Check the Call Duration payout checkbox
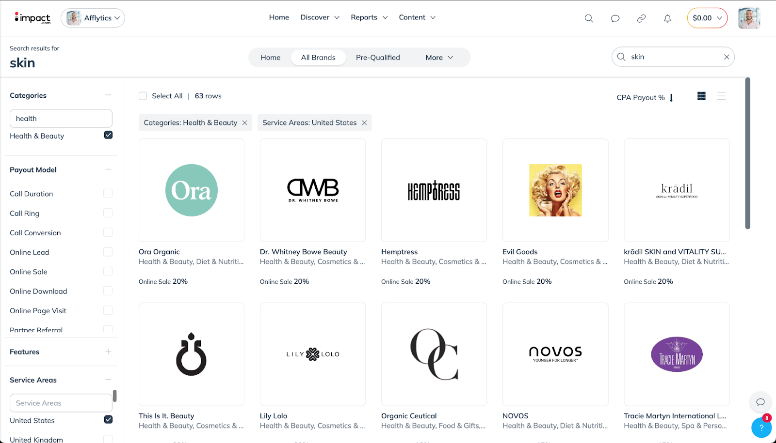This screenshot has width=776, height=443. click(x=108, y=193)
